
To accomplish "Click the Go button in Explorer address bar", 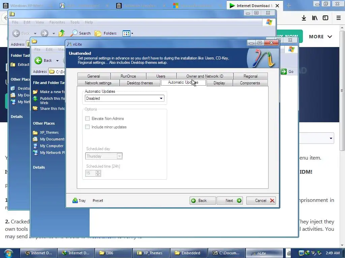I will [287, 72].
